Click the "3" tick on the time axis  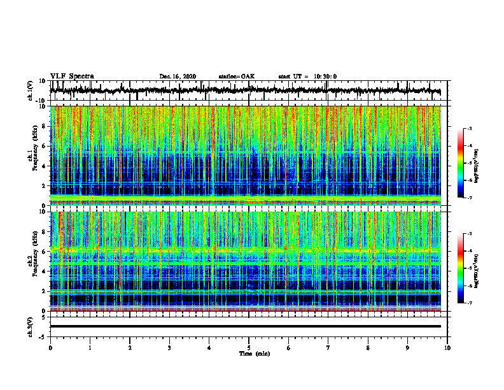point(169,348)
